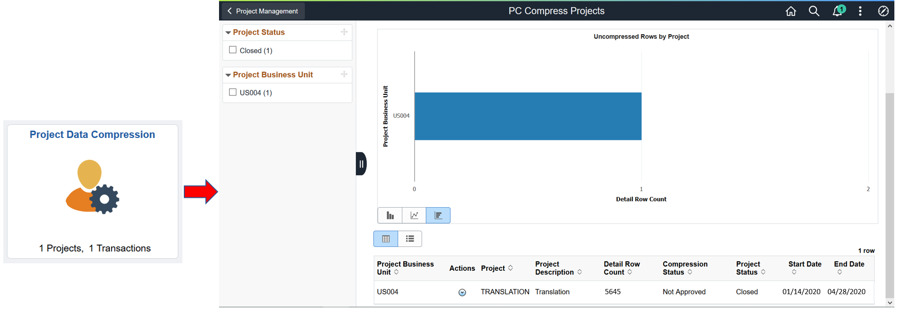The image size is (900, 311).
Task: Collapse the filter panel with the side handle
Action: pyautogui.click(x=361, y=164)
